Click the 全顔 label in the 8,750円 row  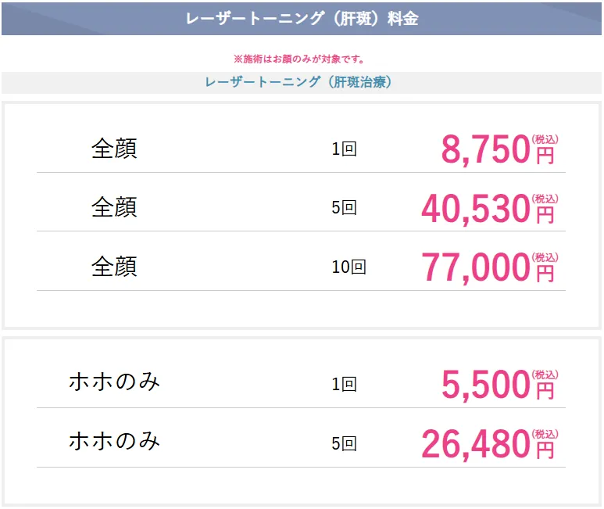coord(114,149)
